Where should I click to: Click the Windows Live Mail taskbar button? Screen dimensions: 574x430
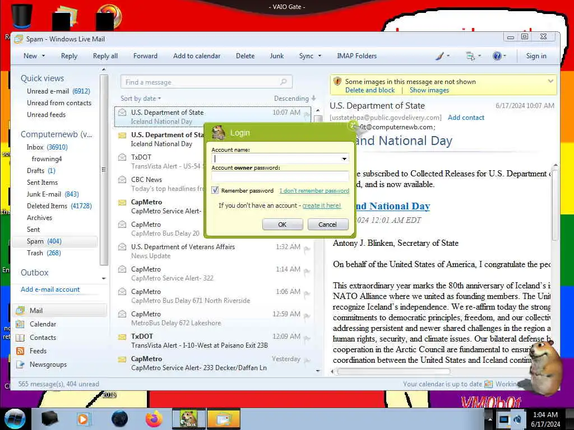(224, 419)
